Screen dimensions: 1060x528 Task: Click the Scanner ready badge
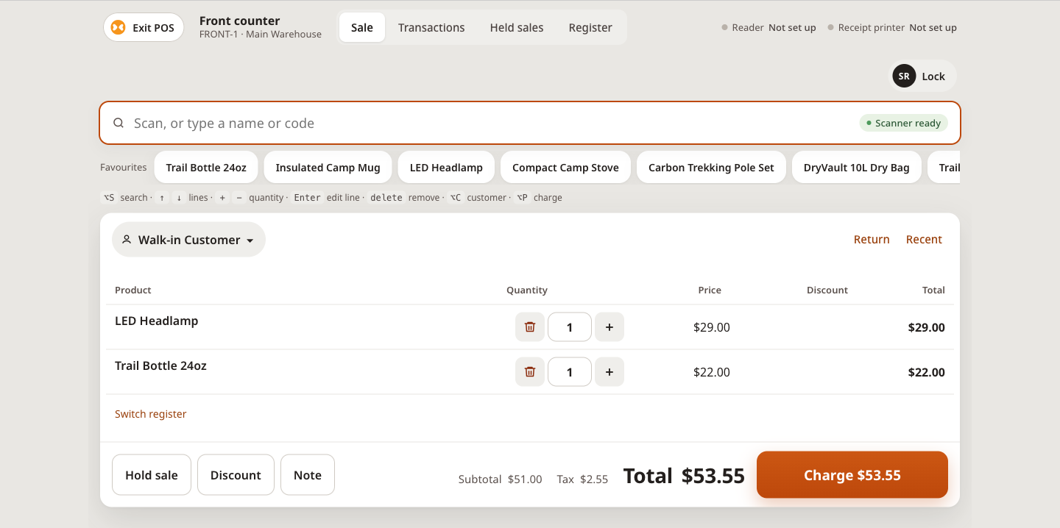pyautogui.click(x=903, y=123)
